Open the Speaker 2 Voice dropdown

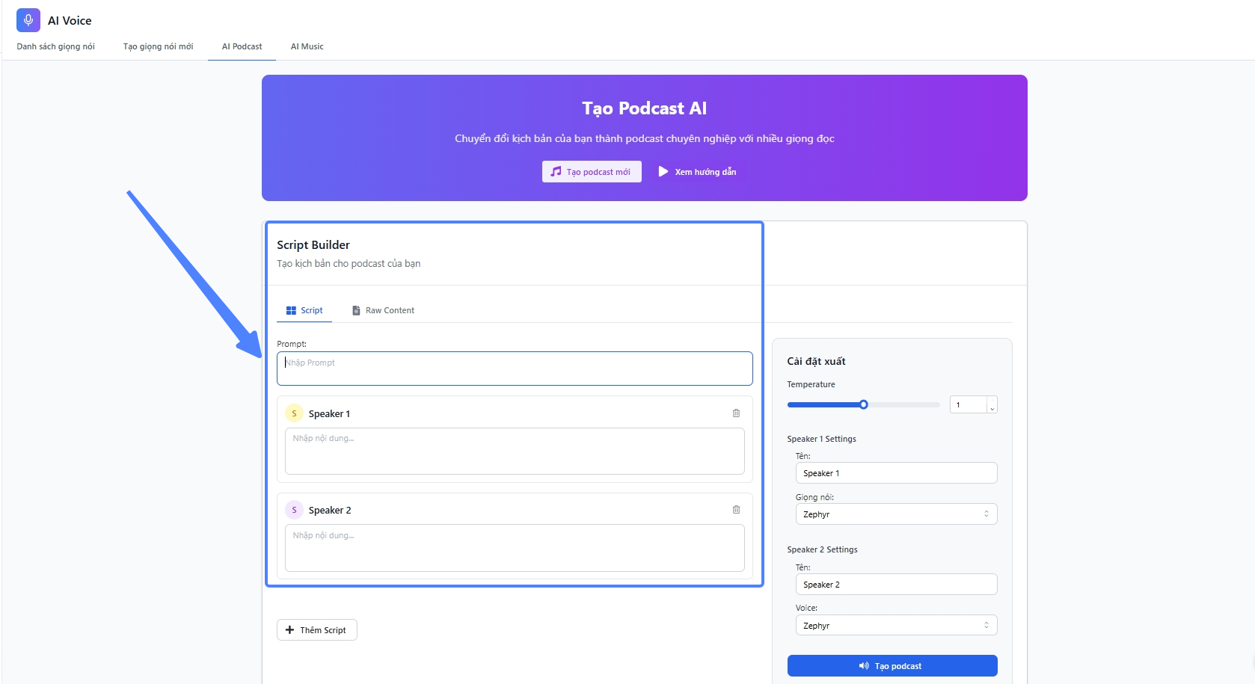[x=895, y=626]
